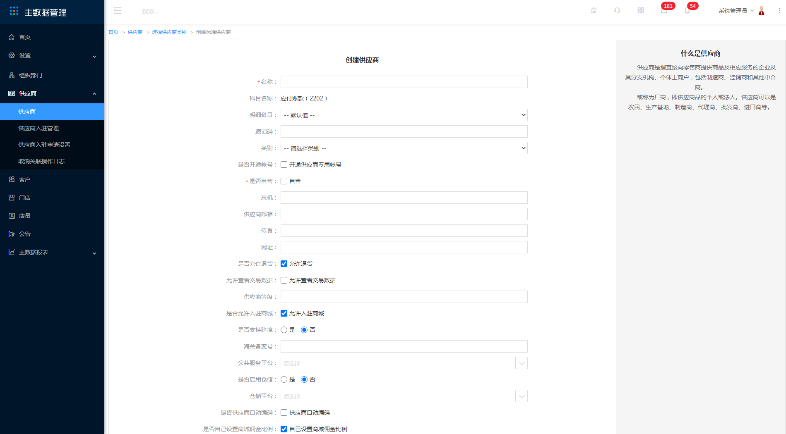
Task: Open the 明细科目 default value dropdown
Action: click(x=404, y=115)
